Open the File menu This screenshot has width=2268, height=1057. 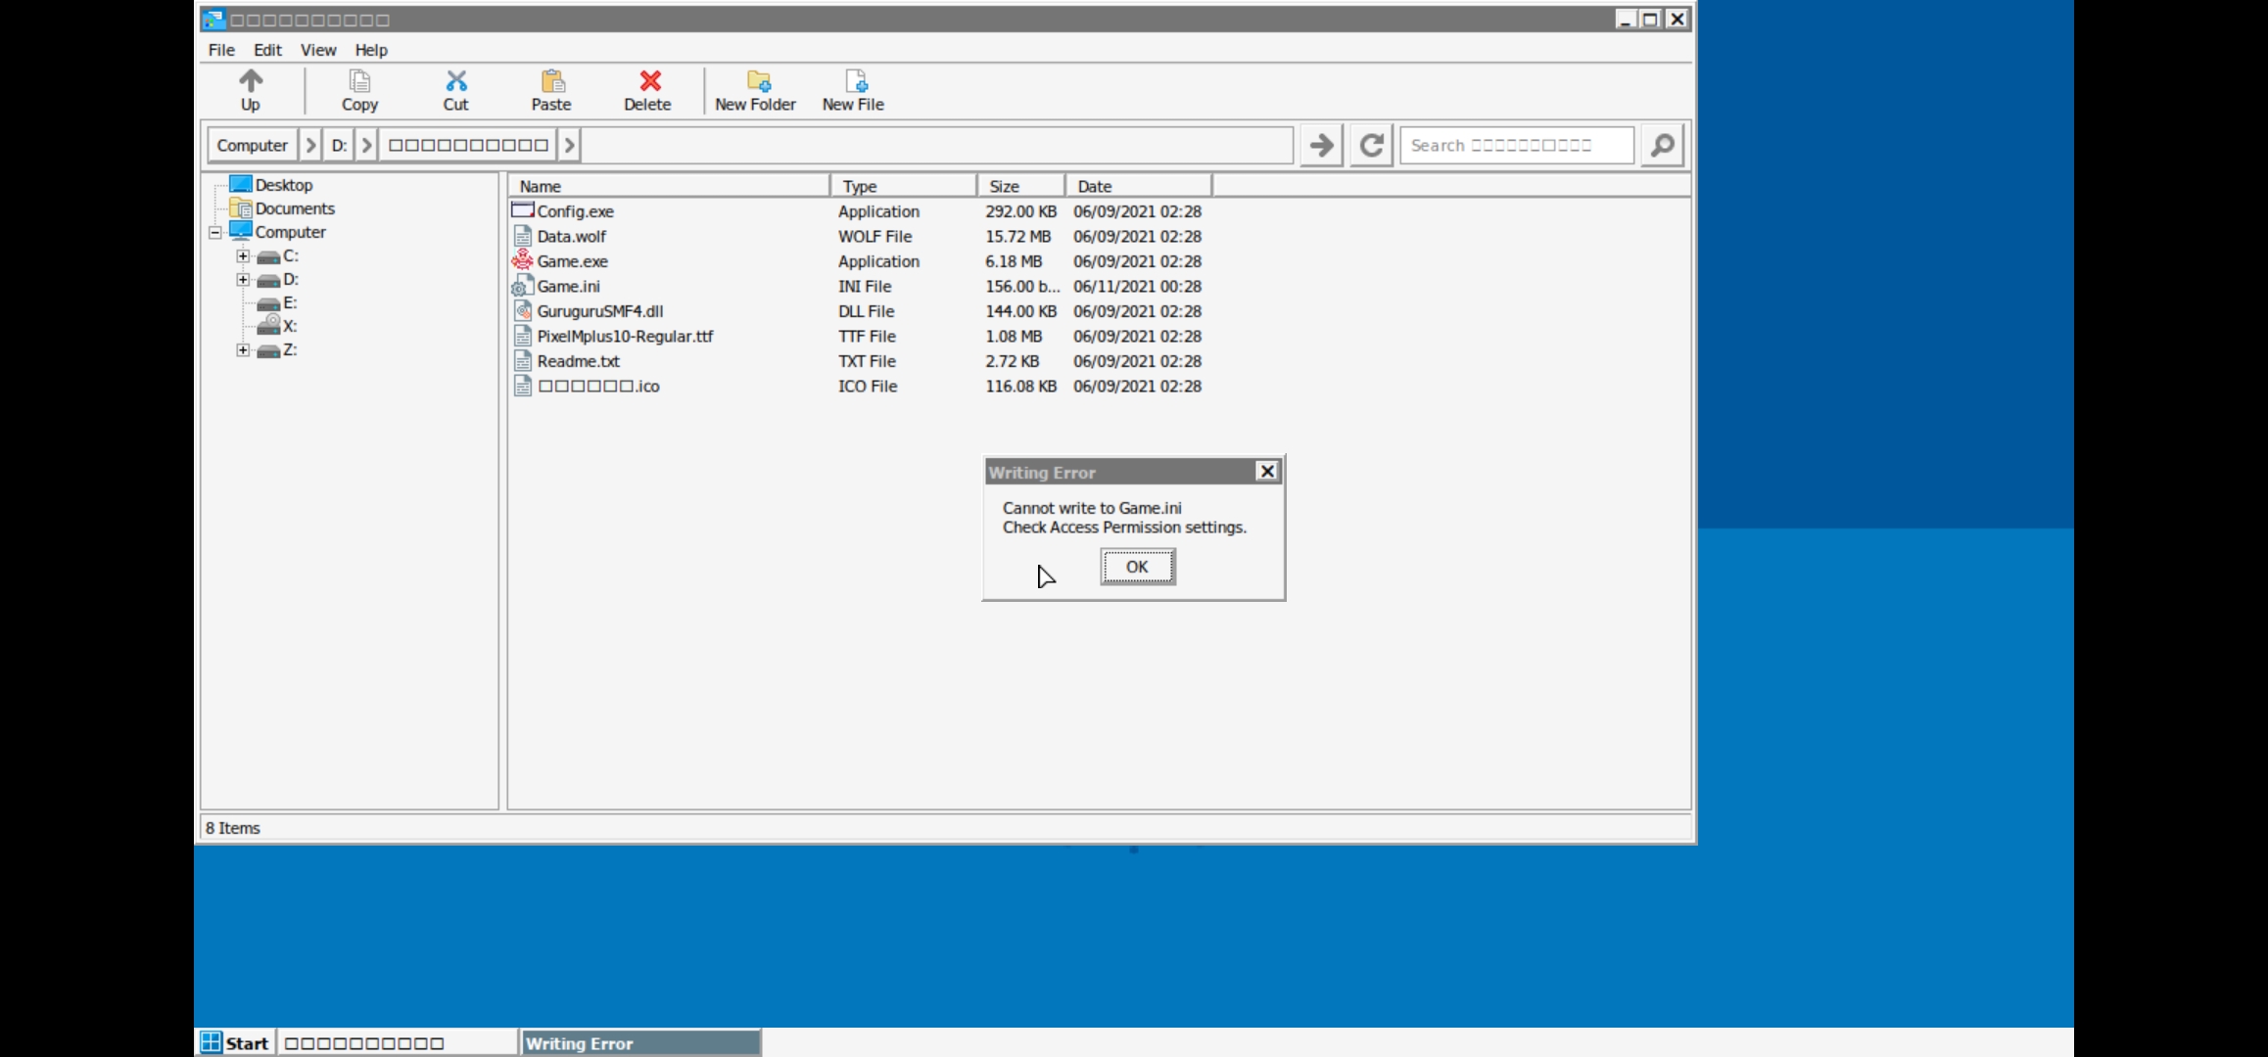coord(221,50)
